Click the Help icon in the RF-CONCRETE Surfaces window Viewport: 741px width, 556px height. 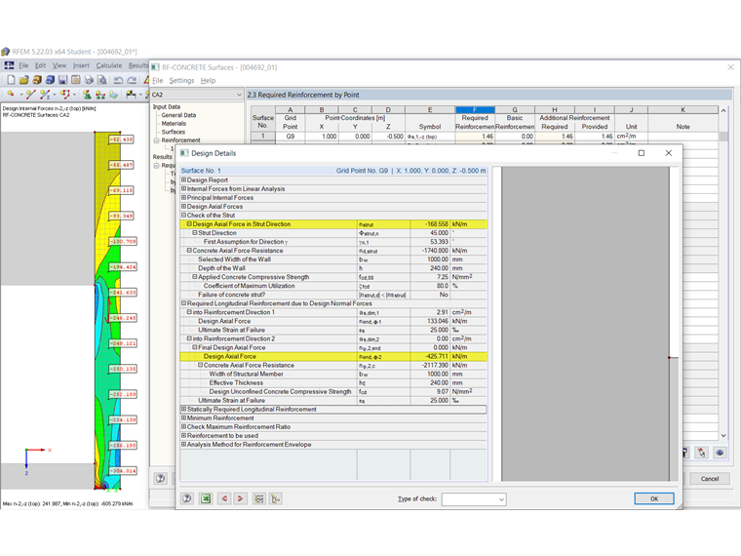tap(161, 479)
